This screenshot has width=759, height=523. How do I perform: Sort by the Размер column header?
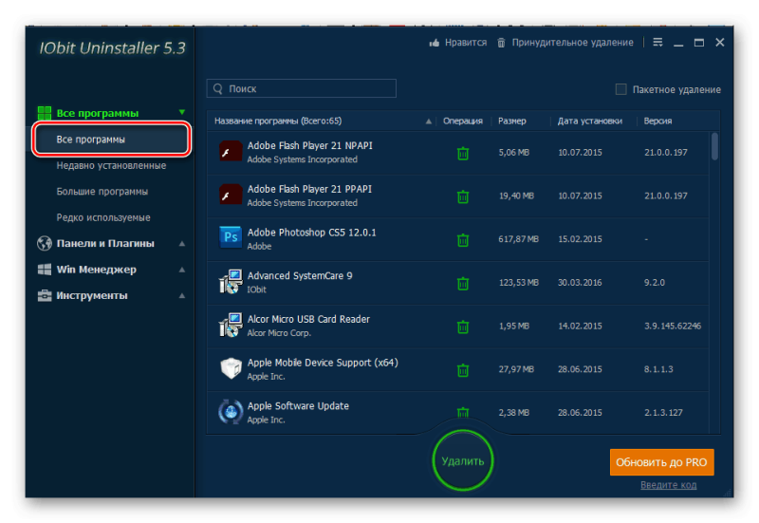pyautogui.click(x=511, y=121)
